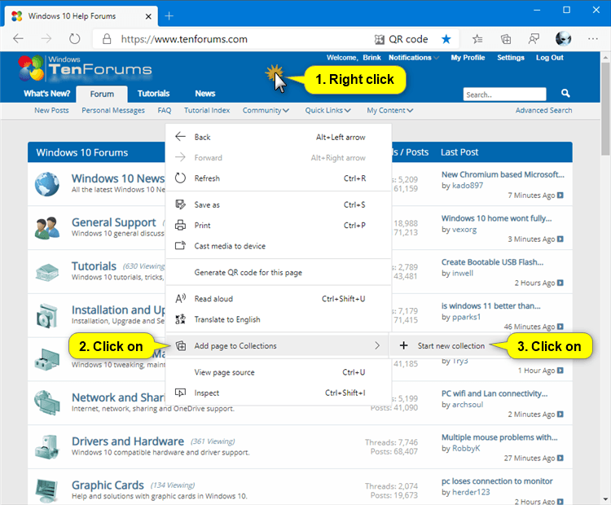This screenshot has width=611, height=505.
Task: Open the Notifications dropdown
Action: click(413, 58)
